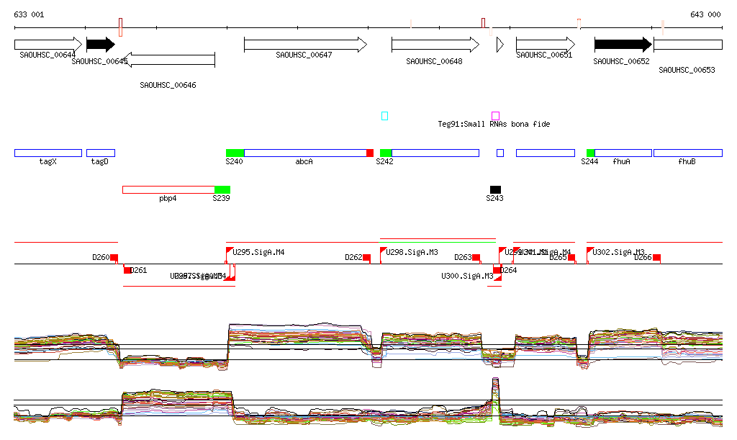The height and width of the screenshot is (440, 737).
Task: Click the 'Teg91:Small RNAs bona fide' label
Action: tap(494, 124)
